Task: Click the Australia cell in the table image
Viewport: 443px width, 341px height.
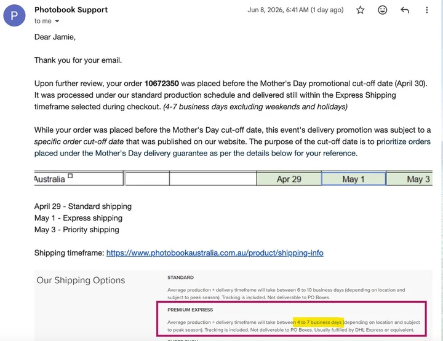Action: 79,179
